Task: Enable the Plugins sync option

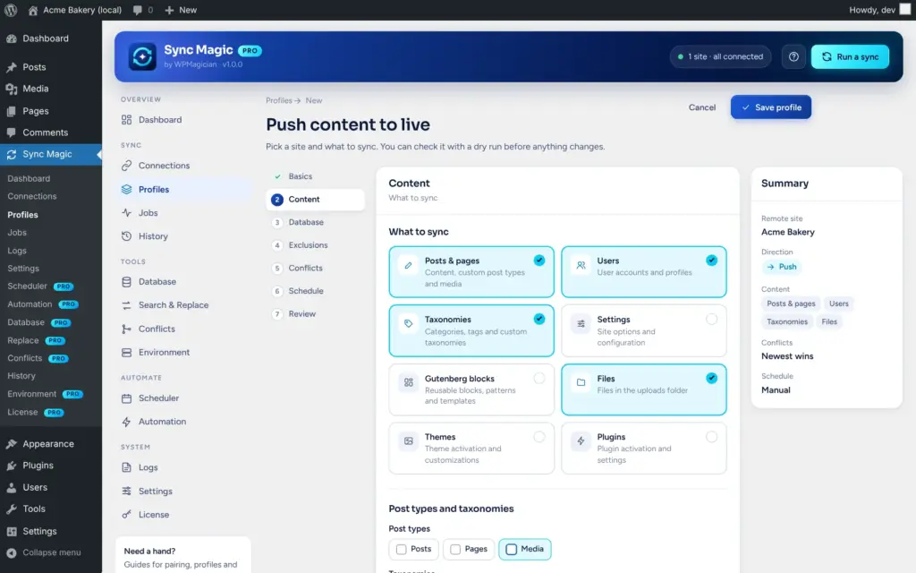Action: tap(711, 437)
